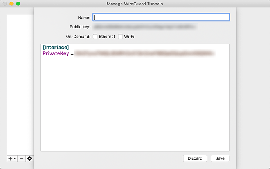Enable On-Demand for Ethernet
Viewport: 270px width, 169px height.
[x=95, y=37]
